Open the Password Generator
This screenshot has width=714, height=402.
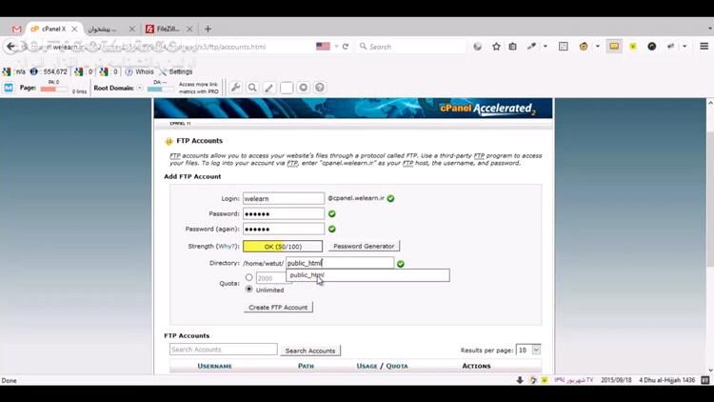pyautogui.click(x=364, y=246)
